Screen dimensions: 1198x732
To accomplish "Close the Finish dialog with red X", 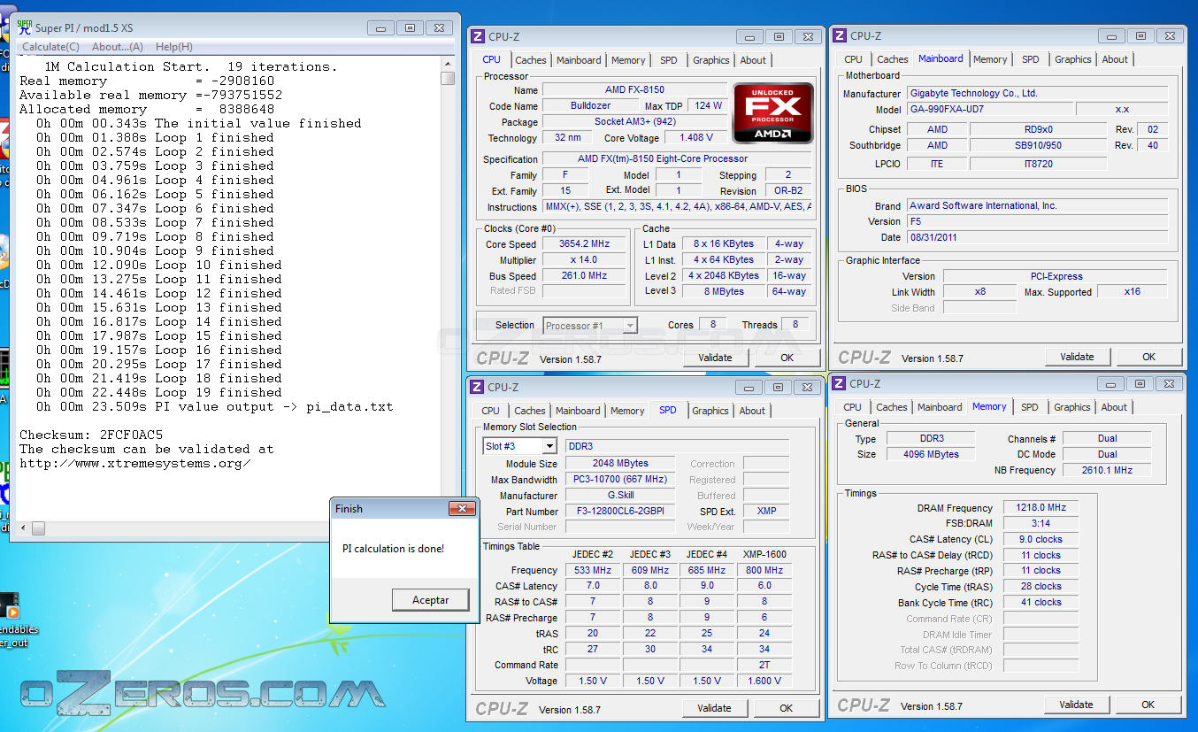I will (x=462, y=509).
